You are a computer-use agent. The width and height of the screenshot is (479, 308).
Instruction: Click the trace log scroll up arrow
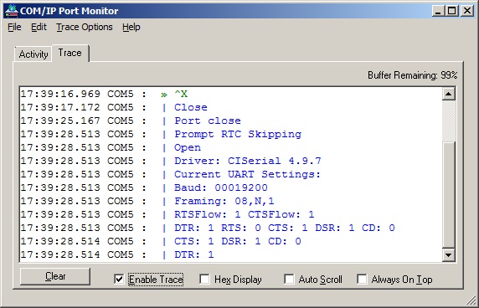(449, 94)
